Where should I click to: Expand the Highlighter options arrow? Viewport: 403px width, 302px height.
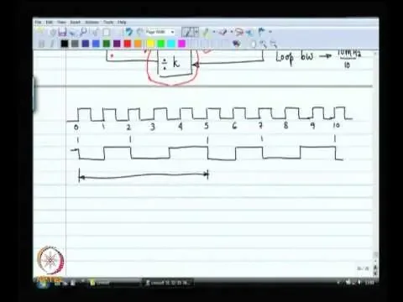(214, 32)
